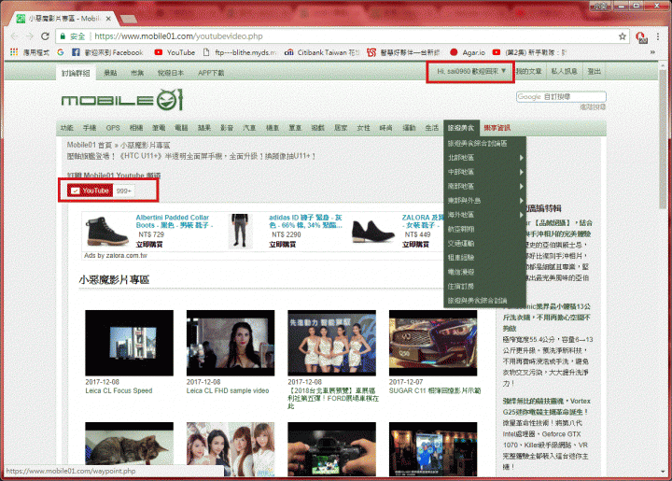Click the Albertini Padded Collar Boots ad link
The image size is (672, 481).
(174, 221)
